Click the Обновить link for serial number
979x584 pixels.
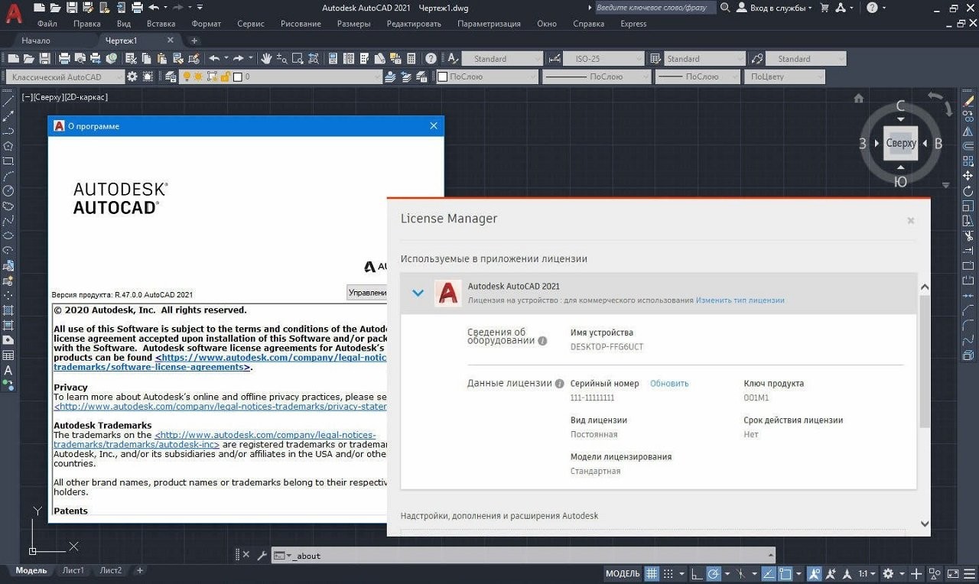click(668, 383)
